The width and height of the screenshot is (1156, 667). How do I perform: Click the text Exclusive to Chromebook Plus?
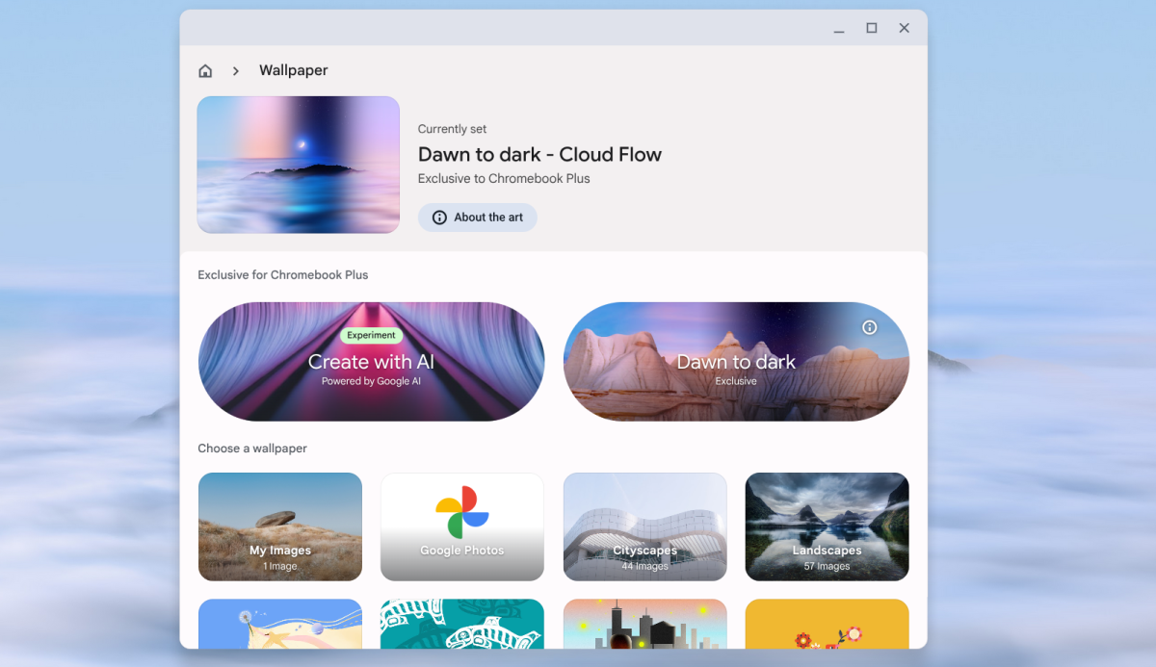pyautogui.click(x=504, y=178)
